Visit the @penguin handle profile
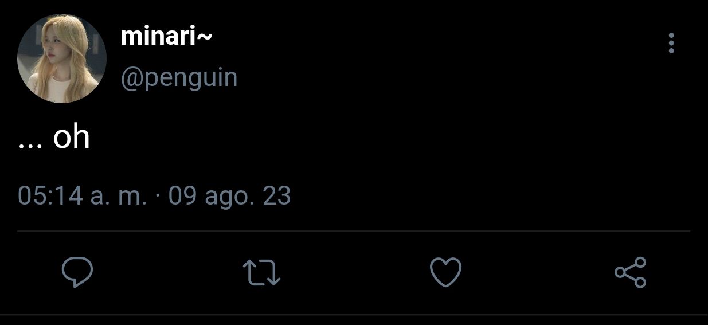 coord(179,77)
